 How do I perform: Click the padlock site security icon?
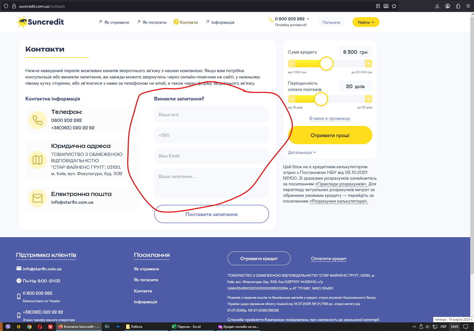click(14, 6)
